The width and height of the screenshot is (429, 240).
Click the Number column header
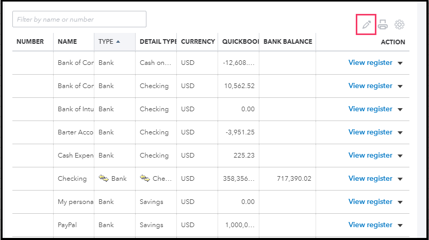click(30, 42)
